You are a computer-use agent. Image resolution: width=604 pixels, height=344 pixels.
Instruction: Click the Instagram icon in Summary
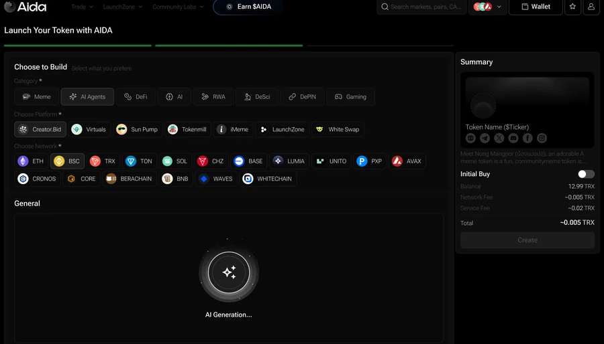coord(542,139)
